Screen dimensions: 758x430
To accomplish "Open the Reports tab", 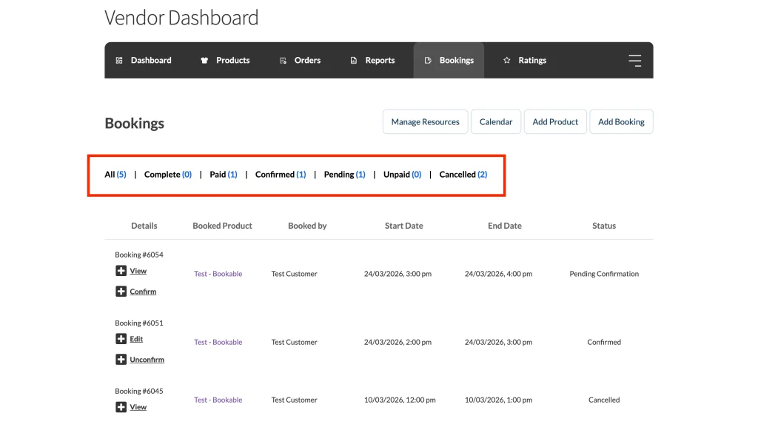I will coord(373,61).
